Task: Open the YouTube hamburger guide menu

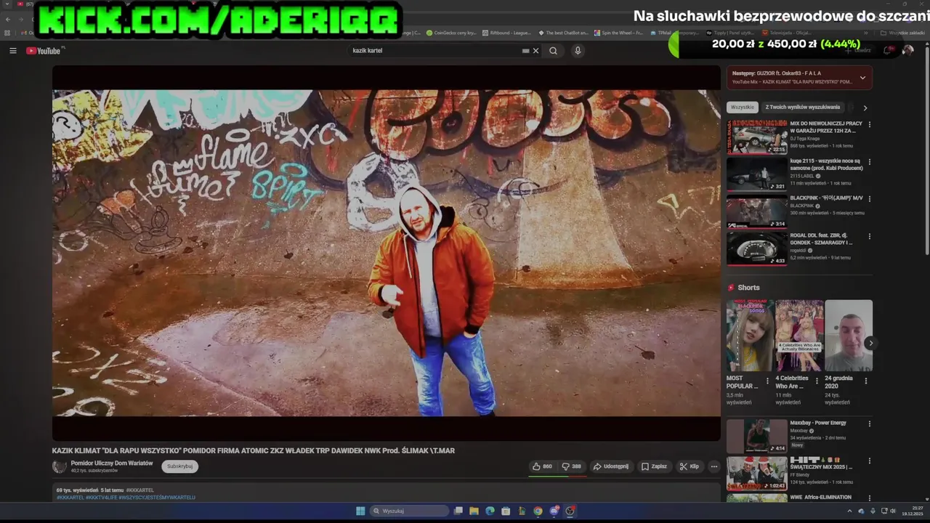Action: (12, 51)
